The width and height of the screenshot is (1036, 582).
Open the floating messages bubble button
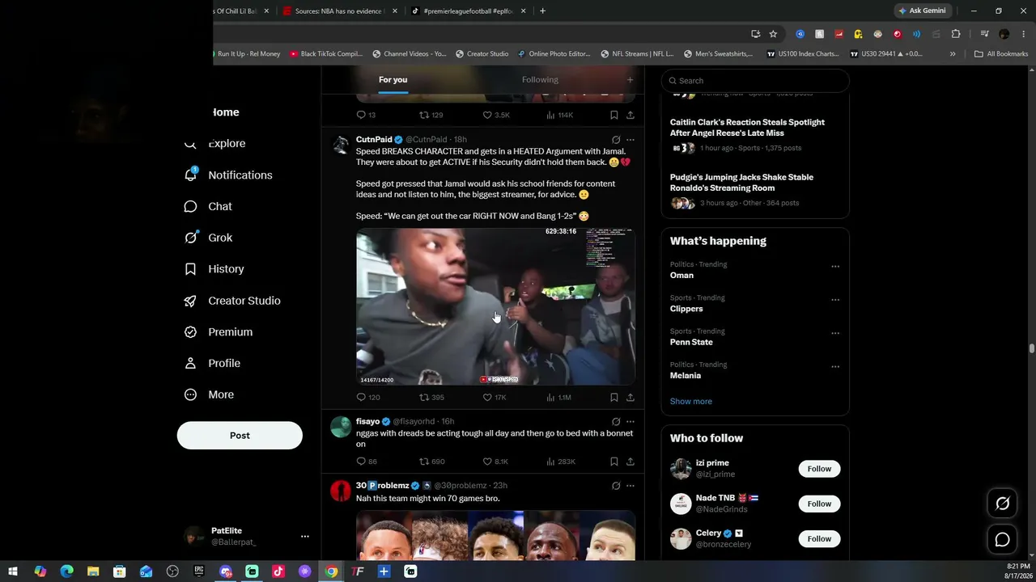(x=1002, y=539)
